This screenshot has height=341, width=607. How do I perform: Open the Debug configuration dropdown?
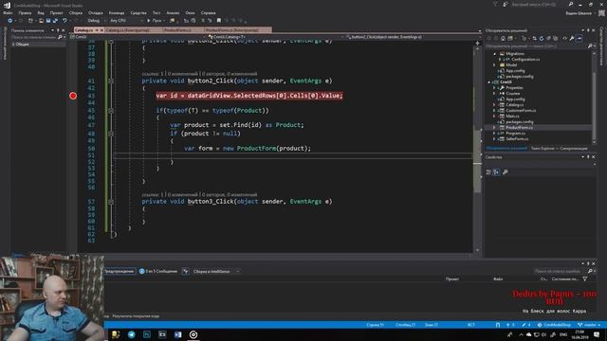[x=96, y=21]
